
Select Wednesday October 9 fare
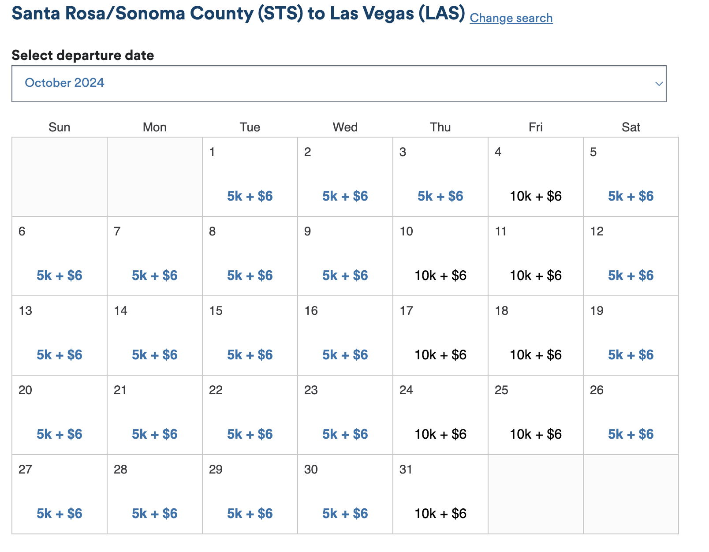[x=345, y=276]
